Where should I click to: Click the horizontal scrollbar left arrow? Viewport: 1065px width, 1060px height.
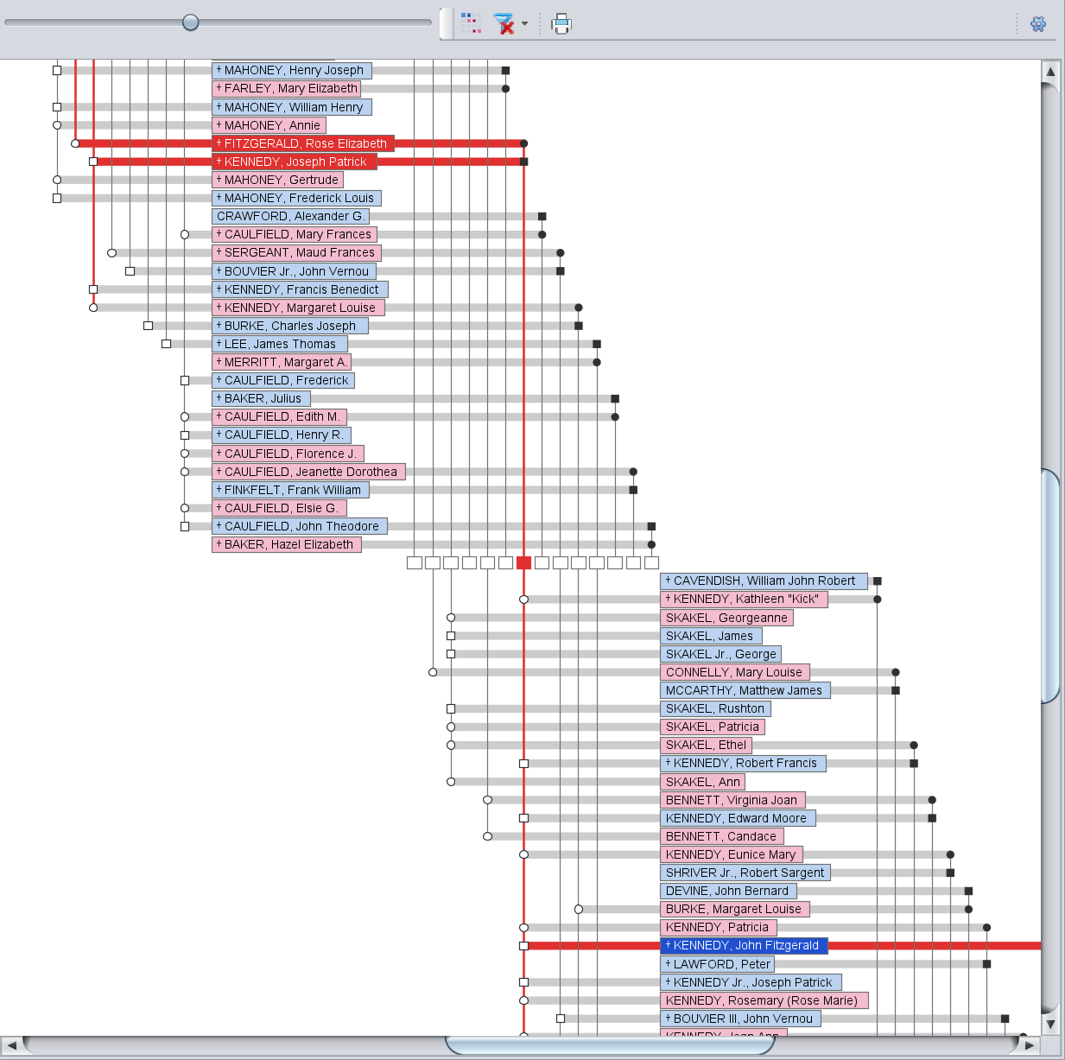tap(11, 1045)
